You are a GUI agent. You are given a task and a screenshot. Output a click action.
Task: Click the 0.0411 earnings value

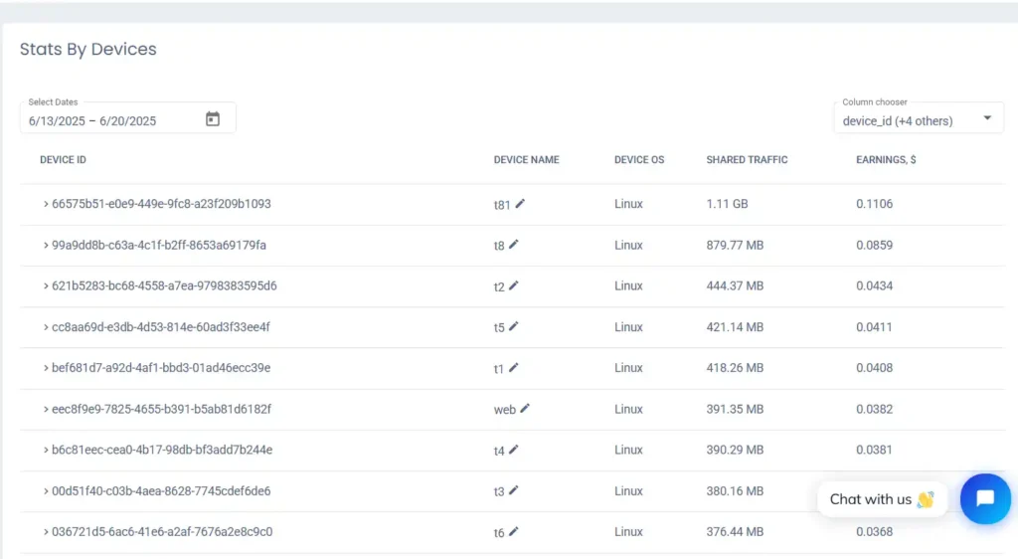pos(874,326)
